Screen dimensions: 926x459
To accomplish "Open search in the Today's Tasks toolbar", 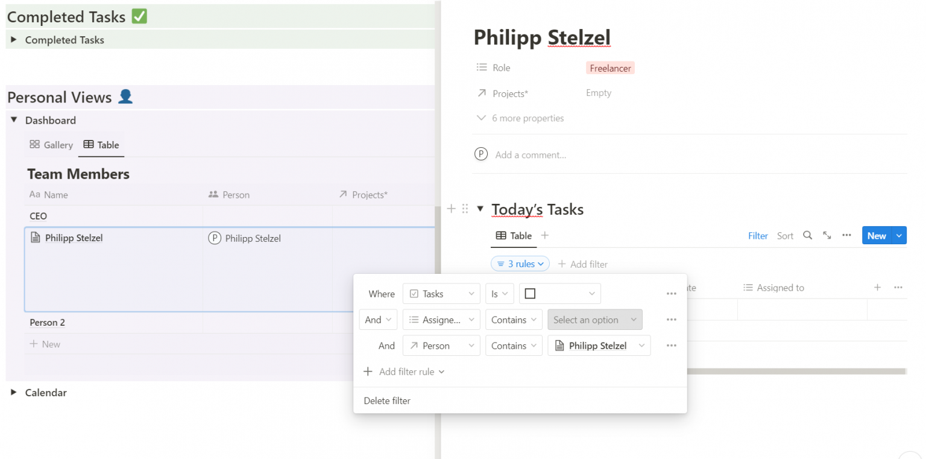I will pyautogui.click(x=807, y=236).
